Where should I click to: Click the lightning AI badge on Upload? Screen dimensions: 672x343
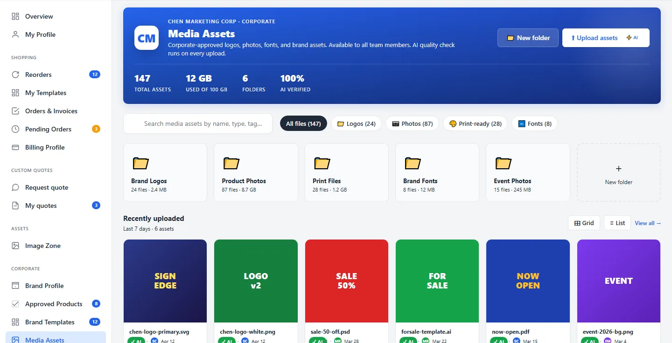point(632,38)
